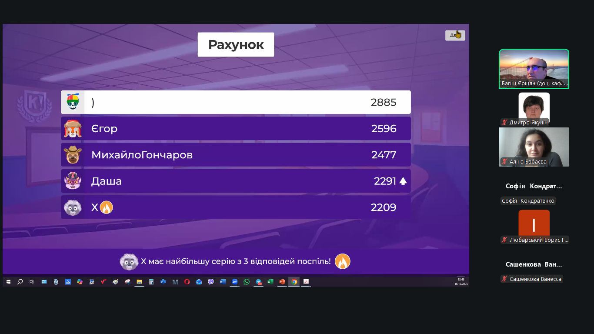594x334 pixels.
Task: Click the Багіш Єріцян name label
Action: point(535,83)
